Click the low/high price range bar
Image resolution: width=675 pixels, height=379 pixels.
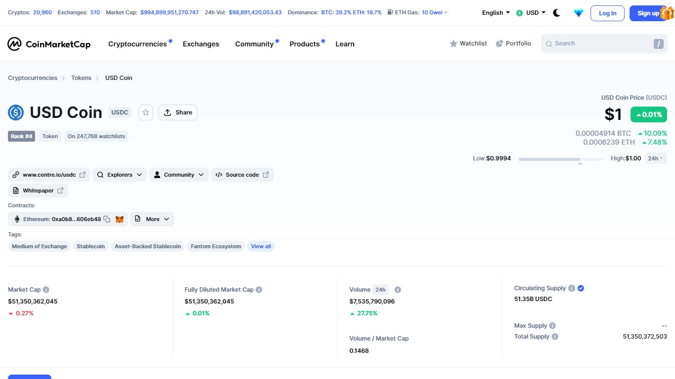(560, 159)
